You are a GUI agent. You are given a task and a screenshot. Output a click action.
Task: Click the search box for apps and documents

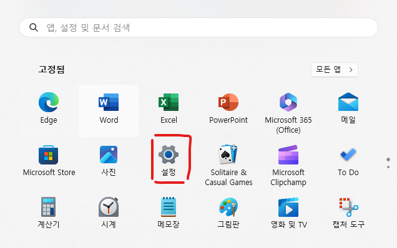(198, 27)
